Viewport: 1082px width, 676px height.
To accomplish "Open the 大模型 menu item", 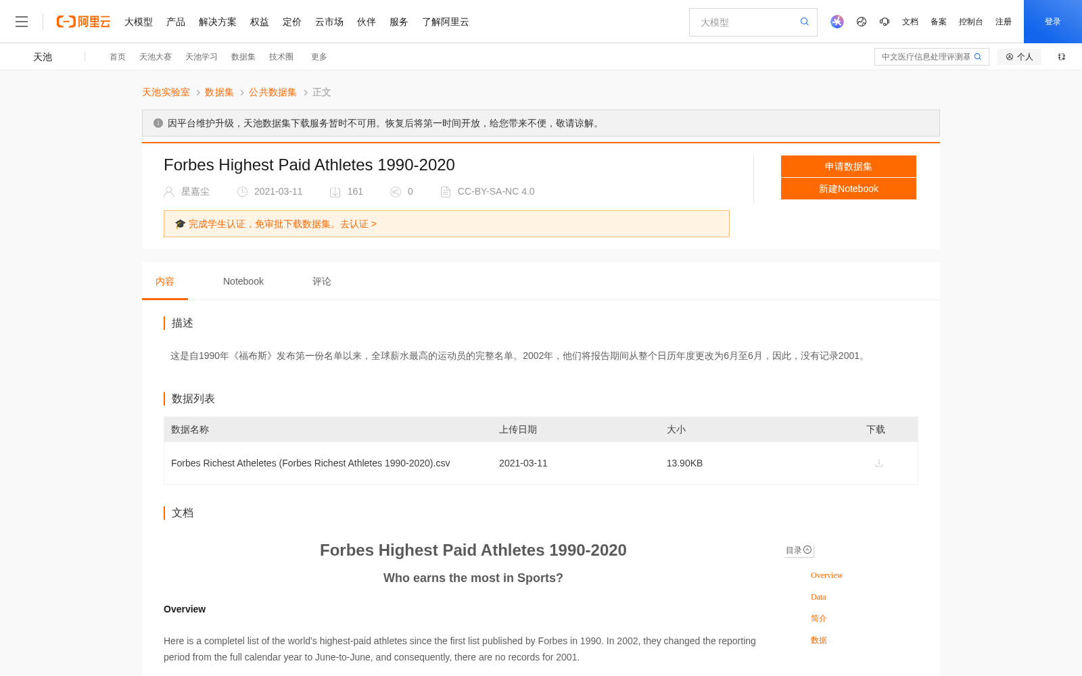I will point(139,22).
